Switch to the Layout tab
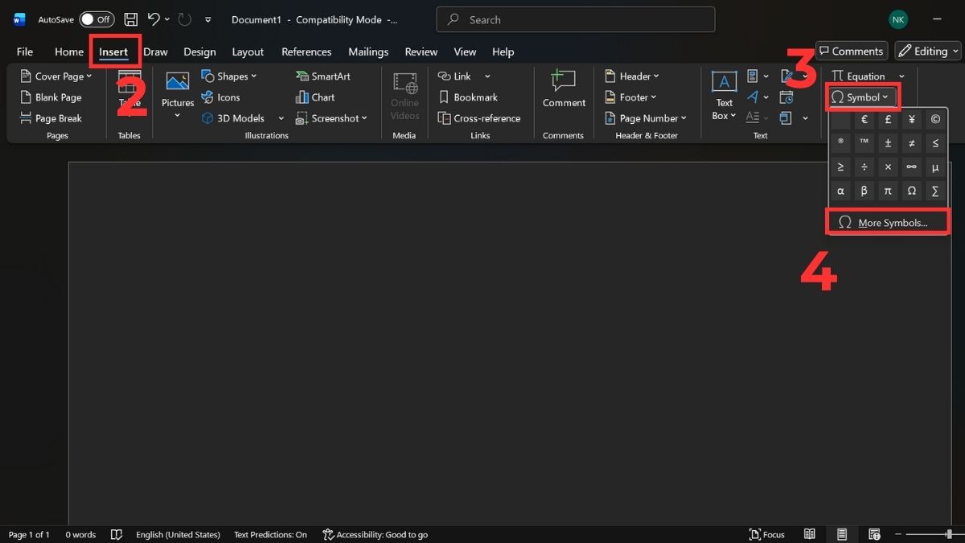Image resolution: width=965 pixels, height=543 pixels. (x=248, y=51)
